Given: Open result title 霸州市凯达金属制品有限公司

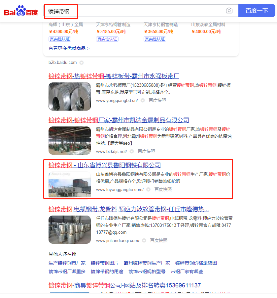Looking at the screenshot, I should click(x=119, y=120).
